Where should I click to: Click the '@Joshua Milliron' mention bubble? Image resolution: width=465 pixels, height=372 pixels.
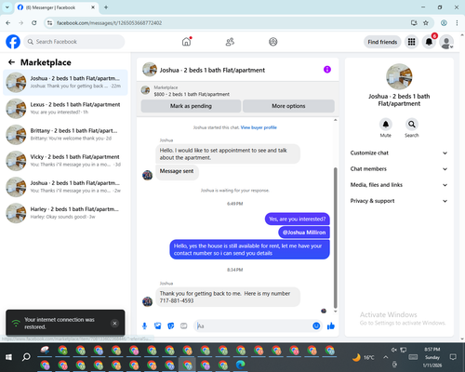[x=304, y=232]
